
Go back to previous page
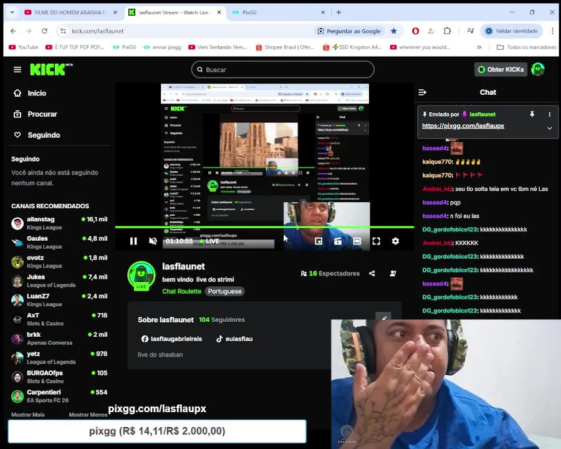click(x=13, y=31)
